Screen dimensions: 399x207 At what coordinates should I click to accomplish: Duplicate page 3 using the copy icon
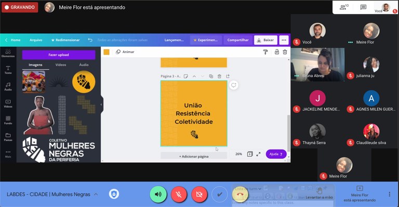210,76
